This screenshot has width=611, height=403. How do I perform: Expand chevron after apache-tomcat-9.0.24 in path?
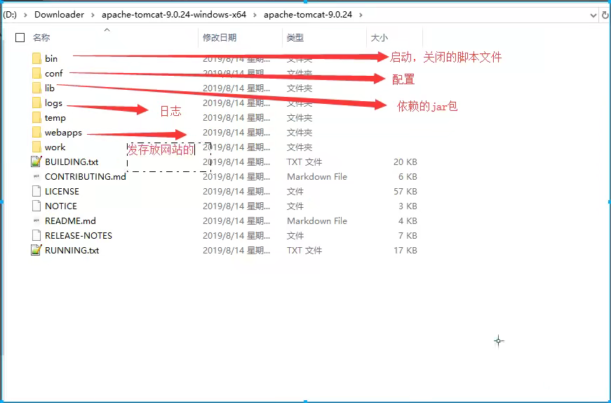click(x=361, y=15)
